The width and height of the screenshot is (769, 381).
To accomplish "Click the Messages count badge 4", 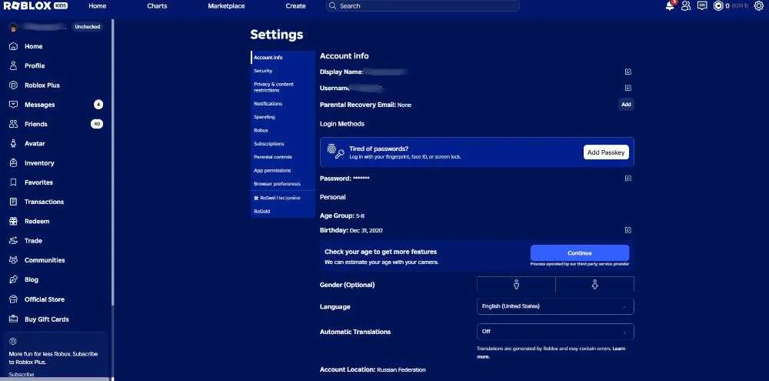I will coord(98,105).
